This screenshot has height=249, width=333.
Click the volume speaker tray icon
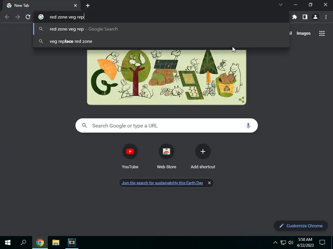coord(291,243)
